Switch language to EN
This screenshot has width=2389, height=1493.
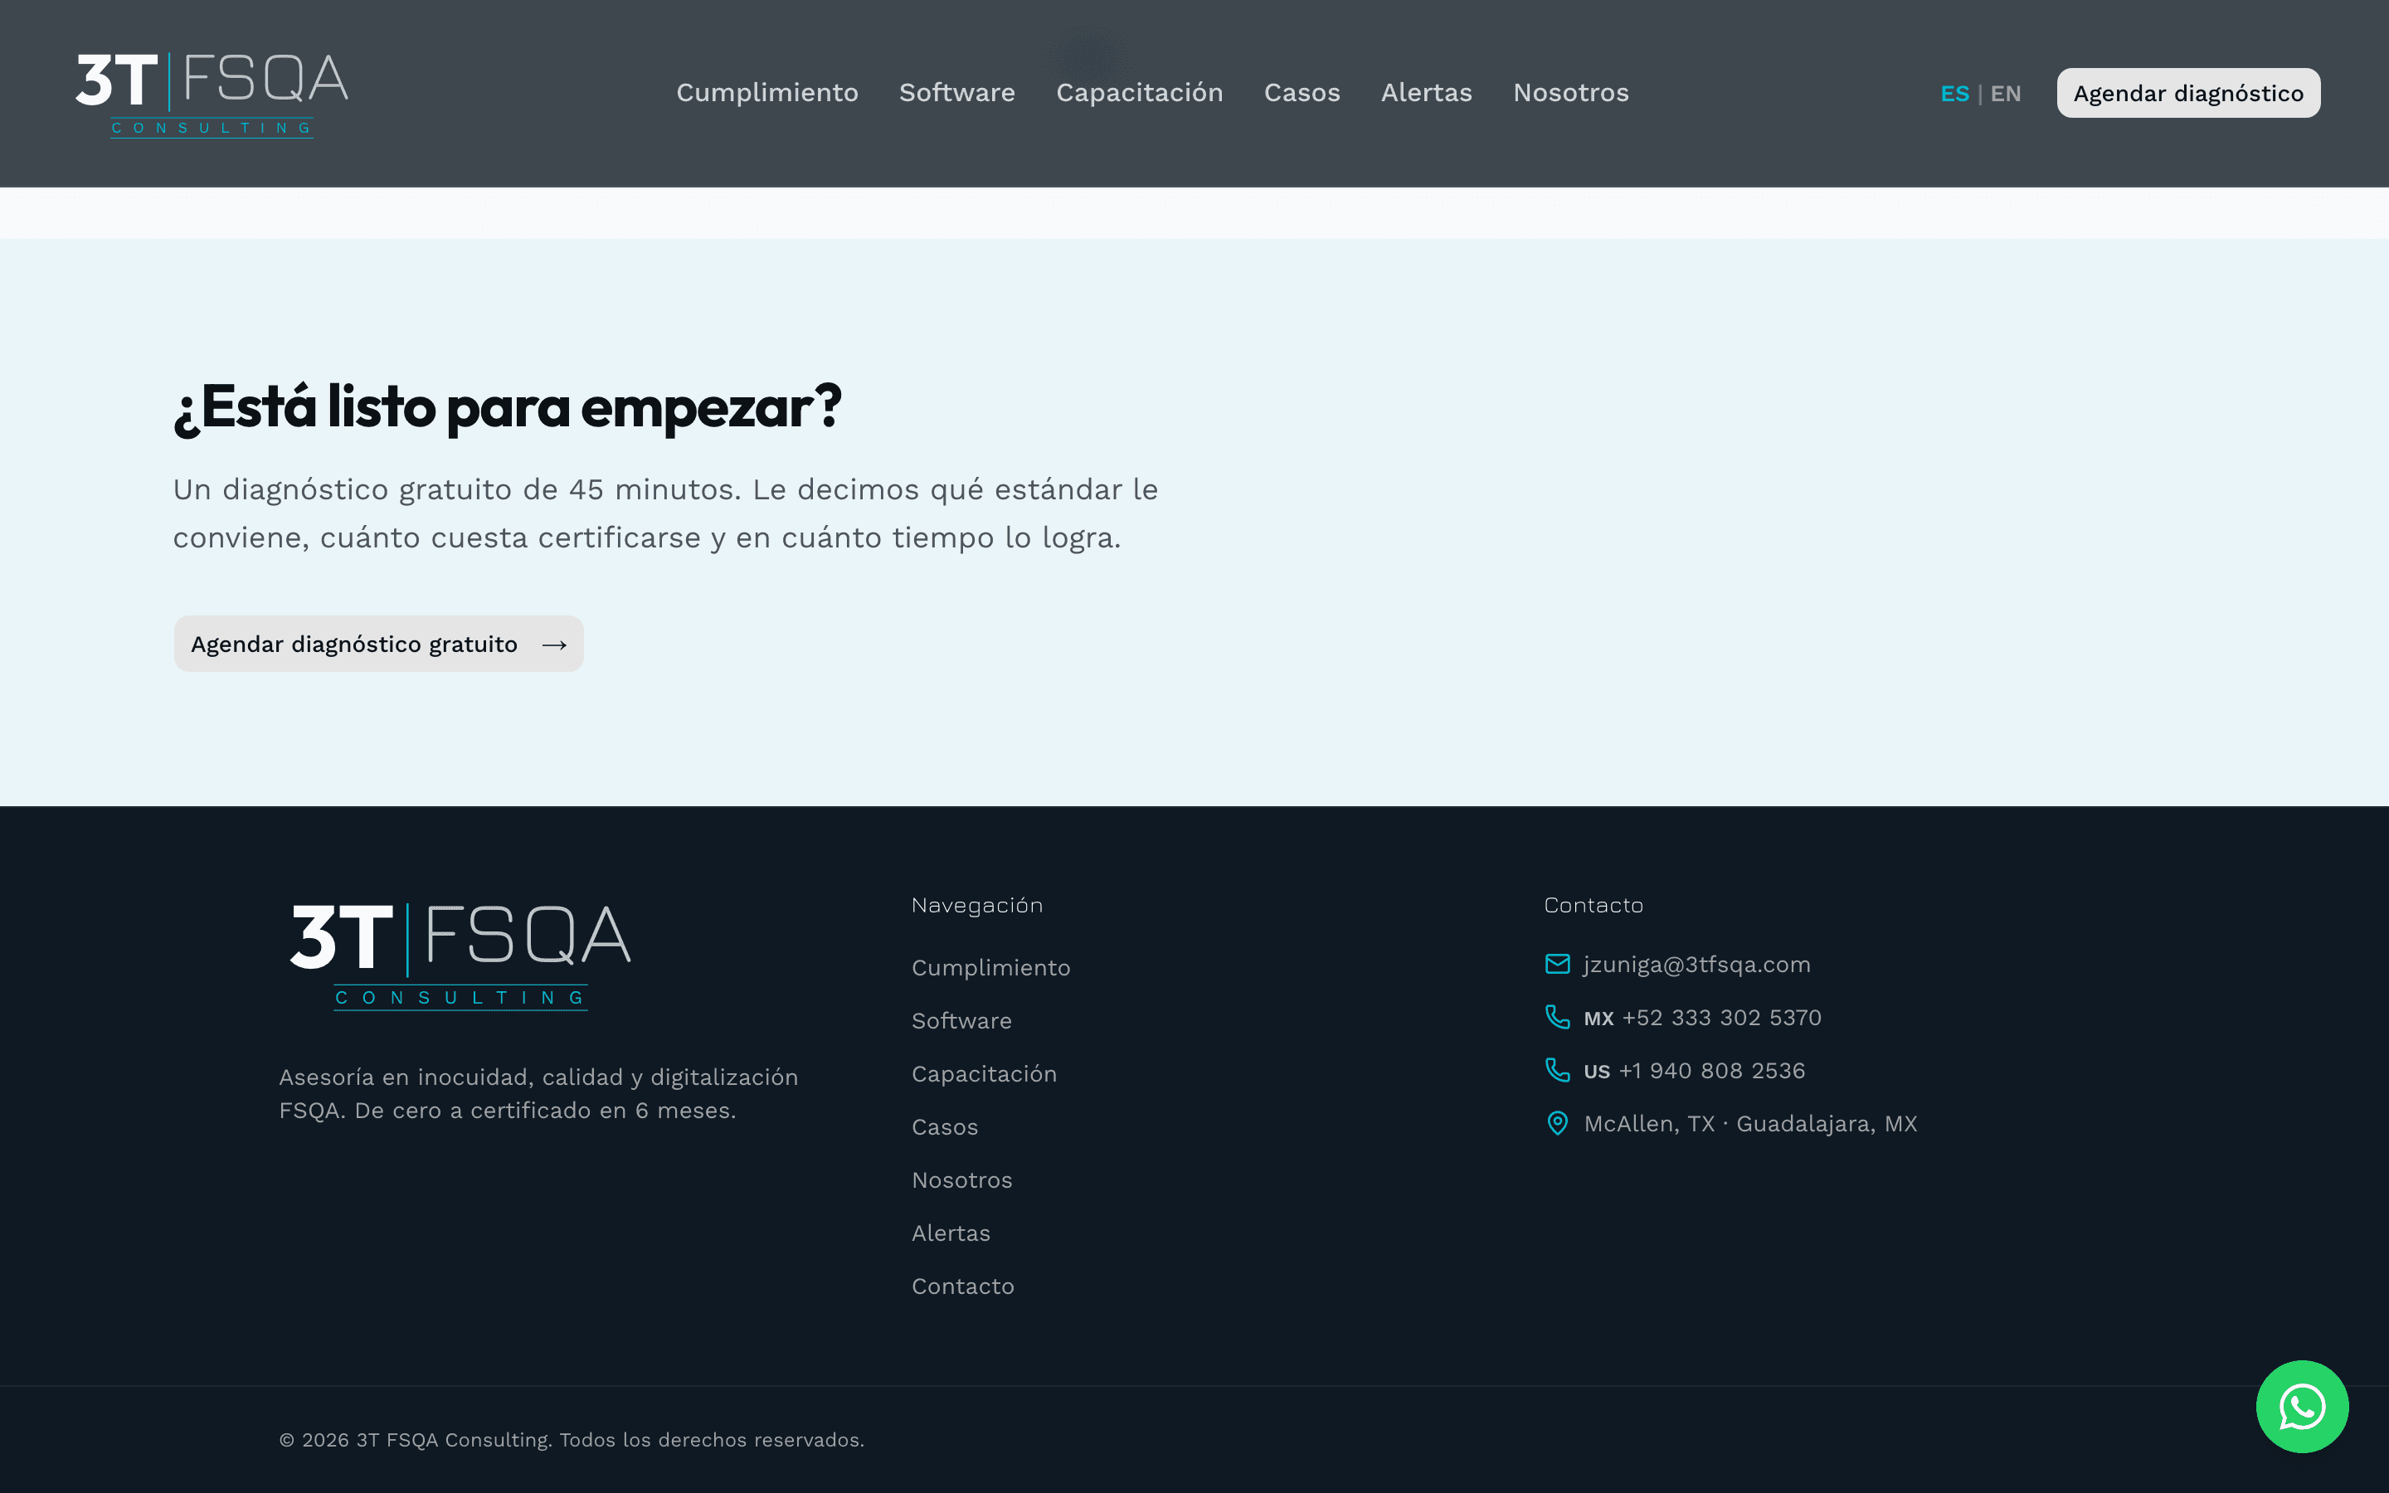2005,94
